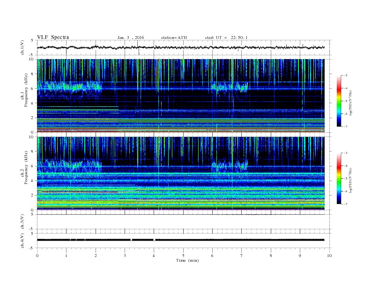Viewport: 371px width, 287px height.
Task: Click the "10" tick label on the time axis
Action: click(329, 256)
